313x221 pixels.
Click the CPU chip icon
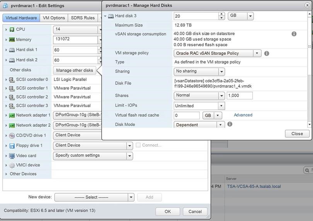12,30
